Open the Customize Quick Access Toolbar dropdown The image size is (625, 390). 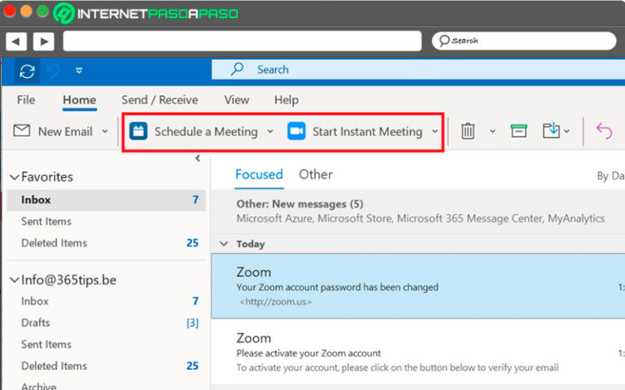coord(79,71)
